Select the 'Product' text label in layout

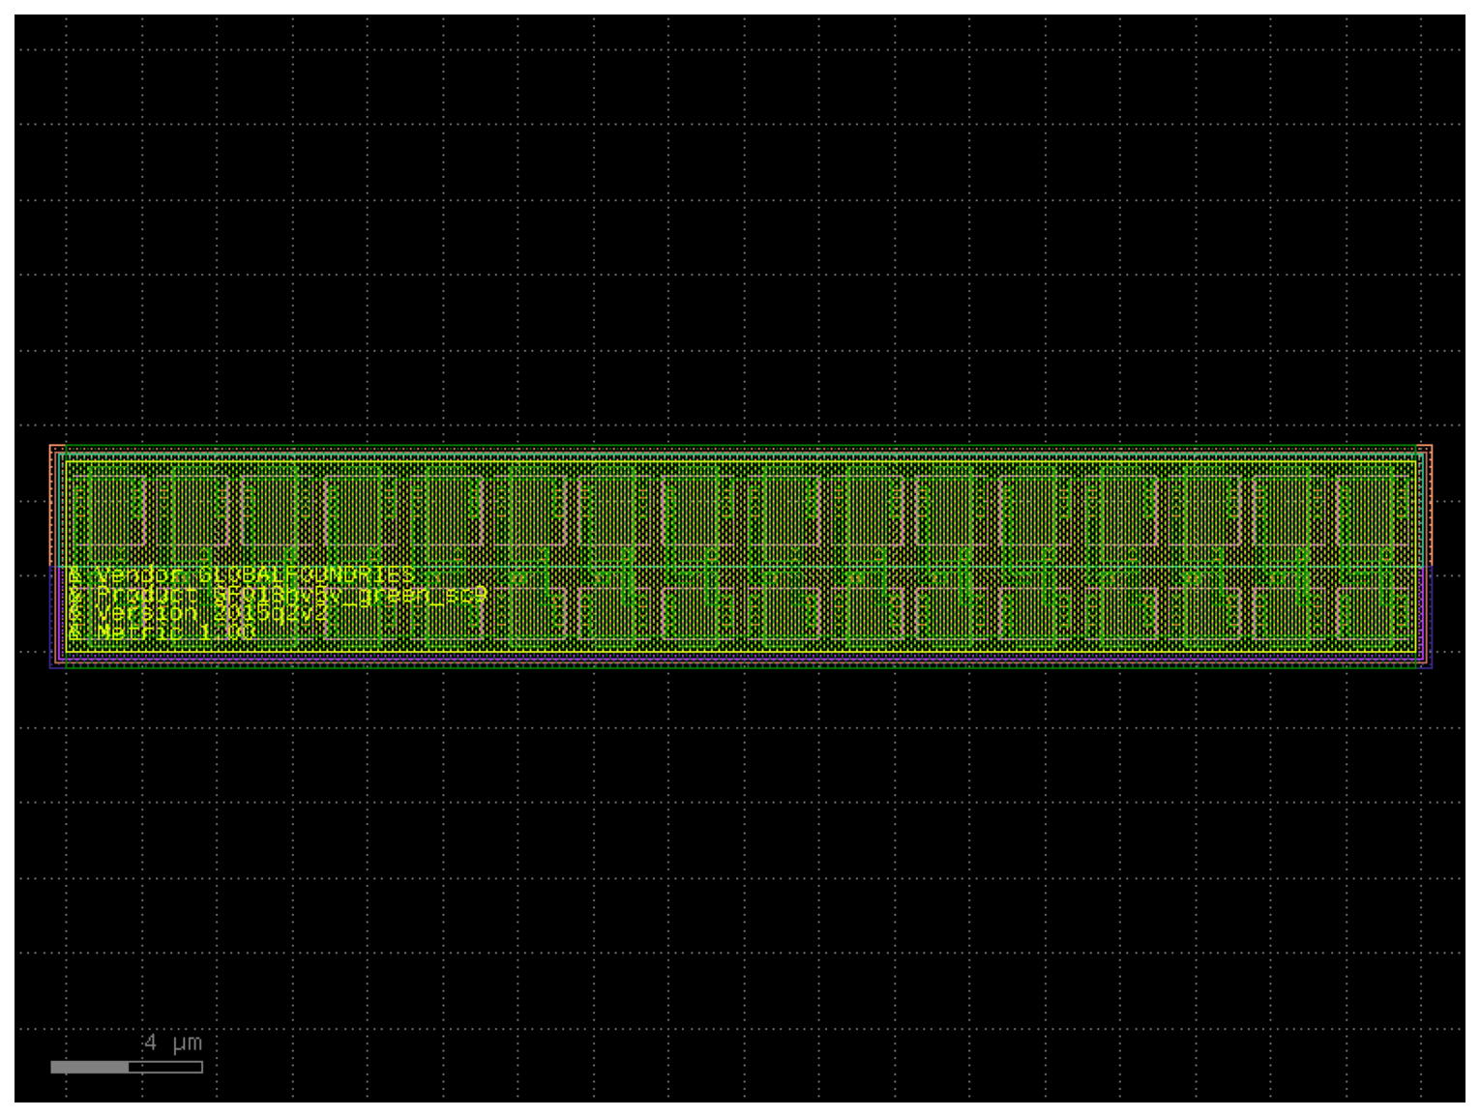(x=278, y=596)
